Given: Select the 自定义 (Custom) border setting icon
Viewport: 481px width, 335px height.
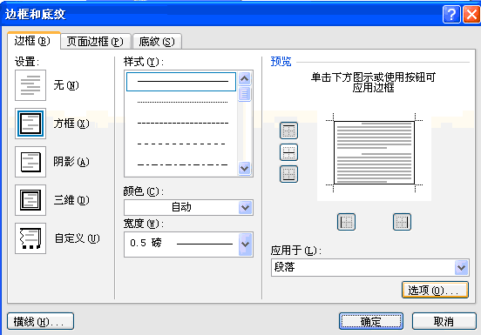Looking at the screenshot, I should pyautogui.click(x=30, y=238).
